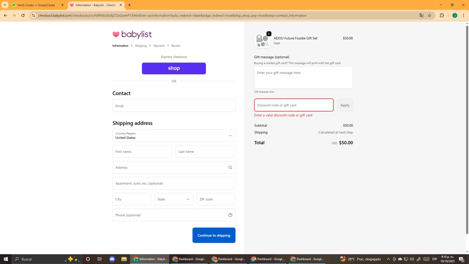The width and height of the screenshot is (469, 264).
Task: Click the Continue to shipping button
Action: point(214,235)
